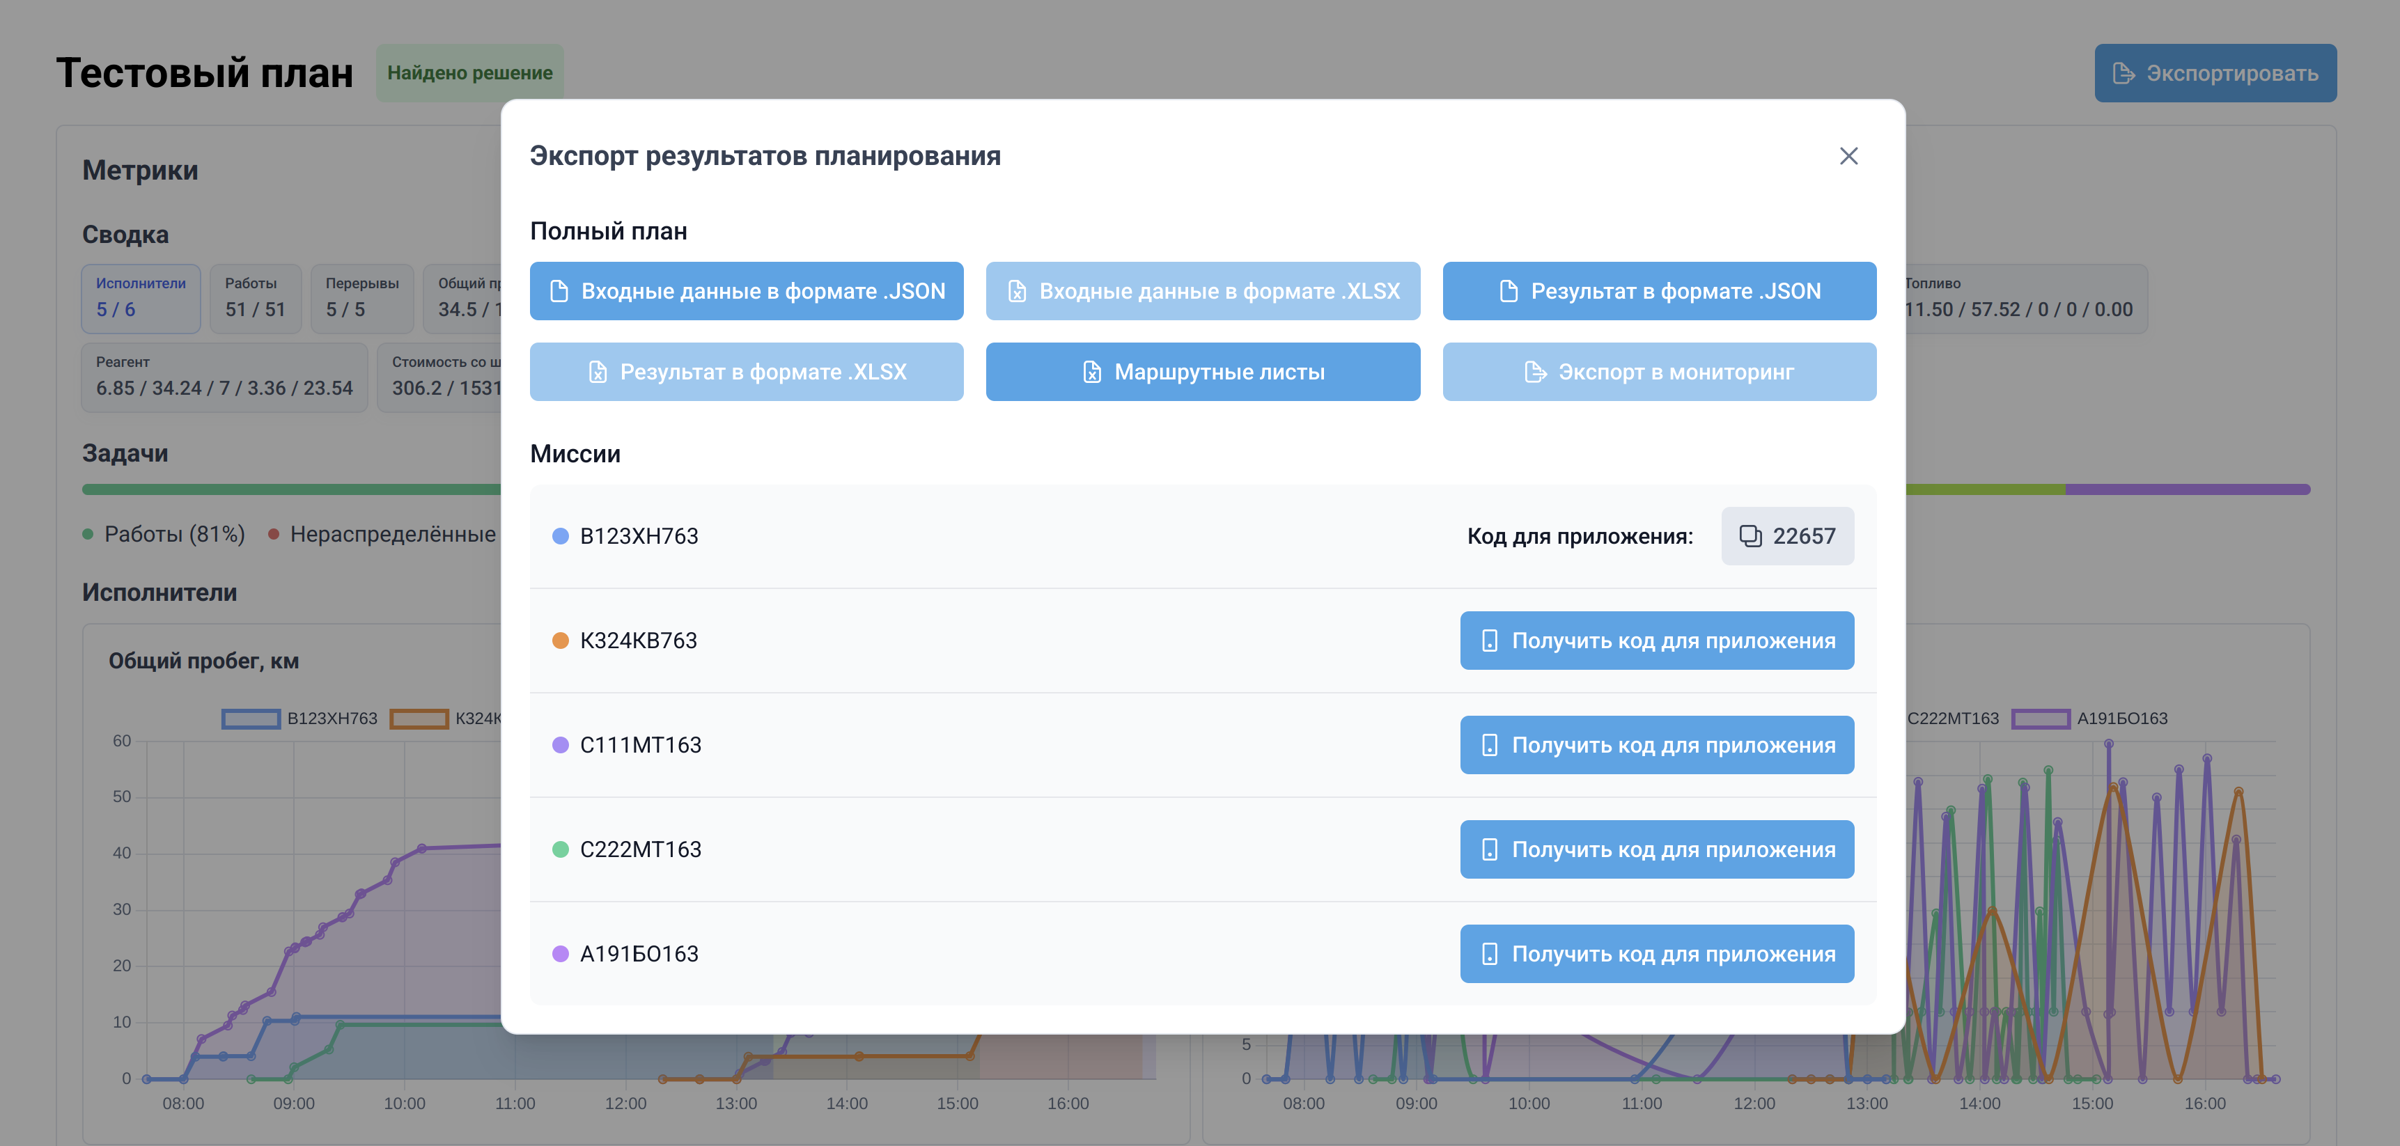Click the export icon on Экспорт в мониторинг
Image resolution: width=2400 pixels, height=1146 pixels.
click(1536, 372)
